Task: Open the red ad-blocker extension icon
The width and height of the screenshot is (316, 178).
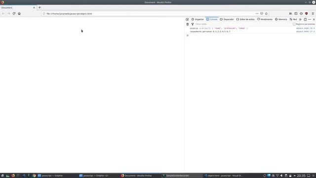Action: pos(306,13)
